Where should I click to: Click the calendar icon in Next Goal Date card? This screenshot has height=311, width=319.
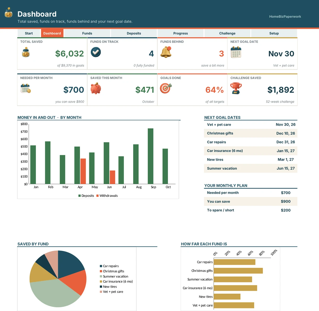click(x=236, y=52)
